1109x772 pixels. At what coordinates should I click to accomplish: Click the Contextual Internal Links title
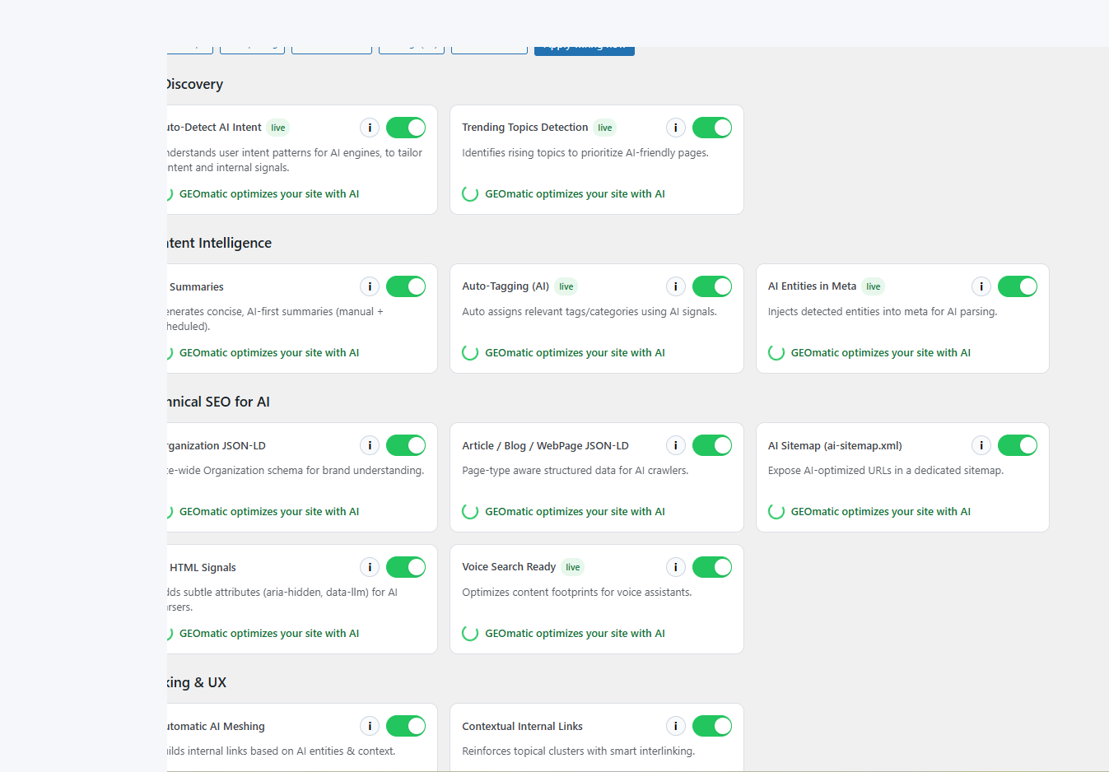pyautogui.click(x=522, y=726)
